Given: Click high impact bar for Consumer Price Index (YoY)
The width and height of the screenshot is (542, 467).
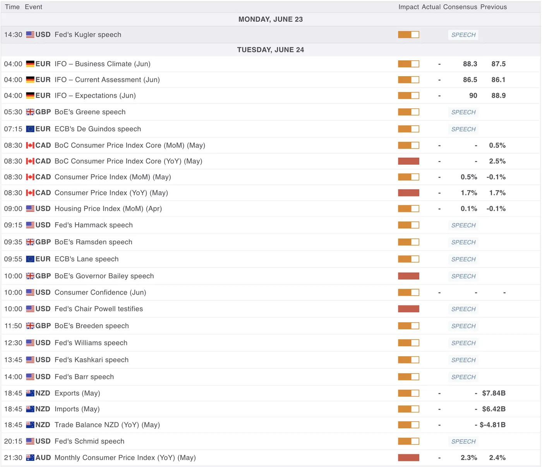Looking at the screenshot, I should pyautogui.click(x=408, y=193).
